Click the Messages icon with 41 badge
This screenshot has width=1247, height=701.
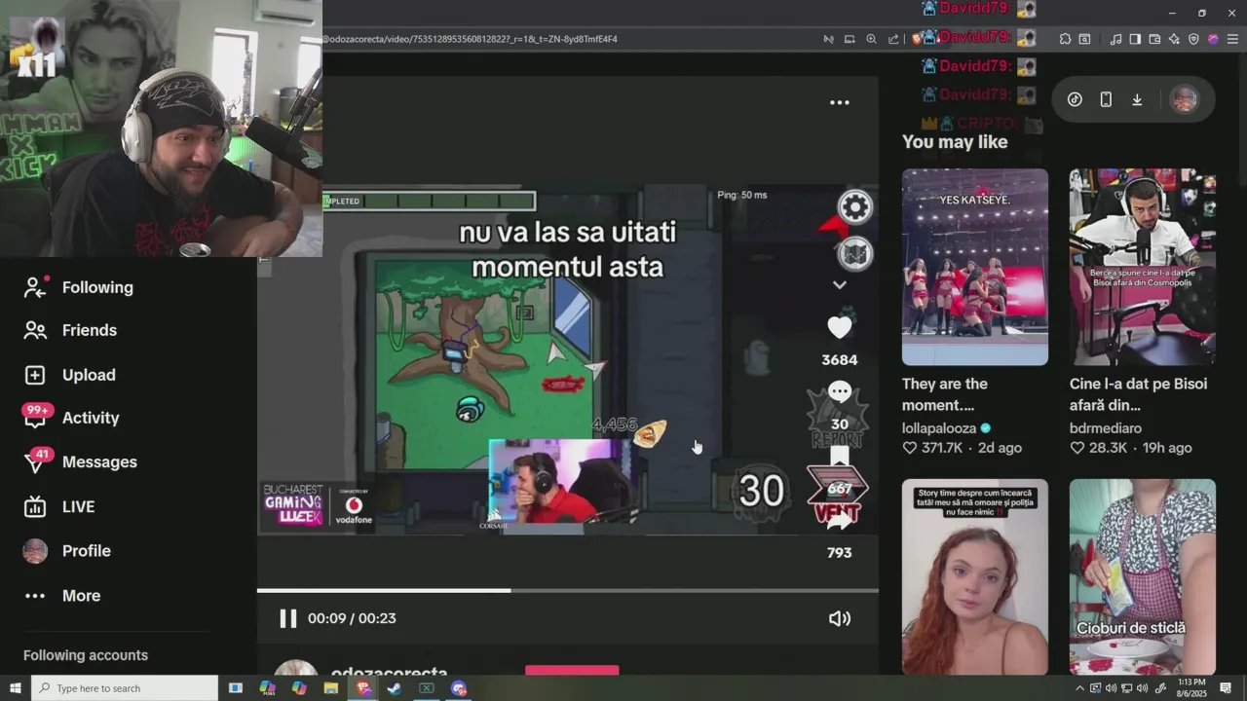(x=36, y=461)
